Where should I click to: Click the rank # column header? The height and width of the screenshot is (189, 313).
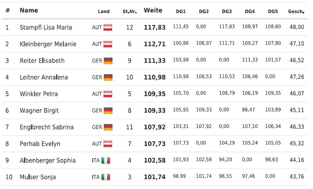(7, 11)
